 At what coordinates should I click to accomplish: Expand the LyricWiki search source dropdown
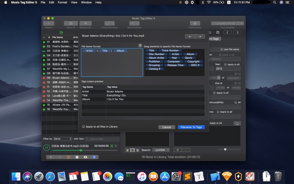161,150
